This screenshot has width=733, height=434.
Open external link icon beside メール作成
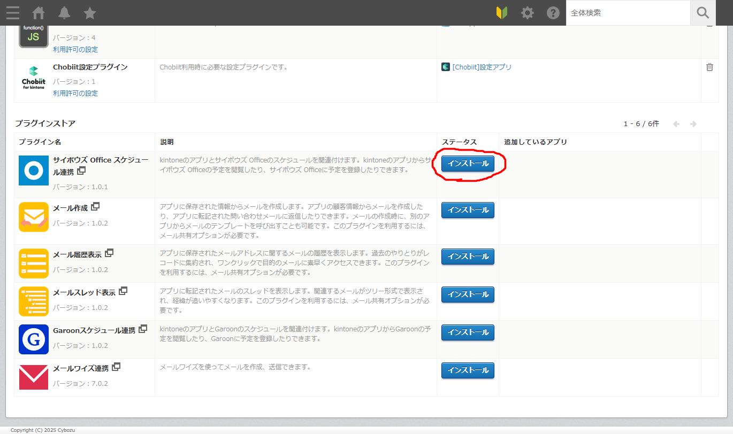pyautogui.click(x=95, y=206)
